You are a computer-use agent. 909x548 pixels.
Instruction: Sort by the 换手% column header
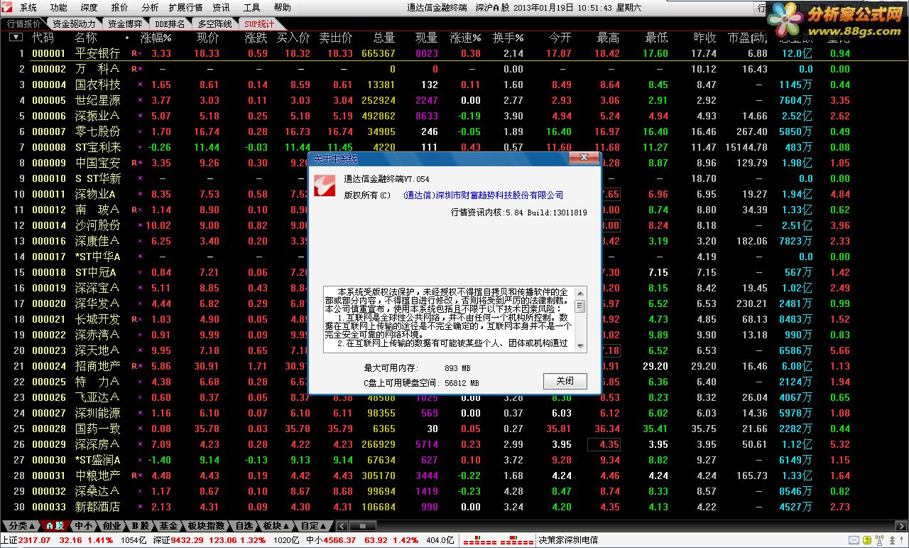tap(508, 38)
